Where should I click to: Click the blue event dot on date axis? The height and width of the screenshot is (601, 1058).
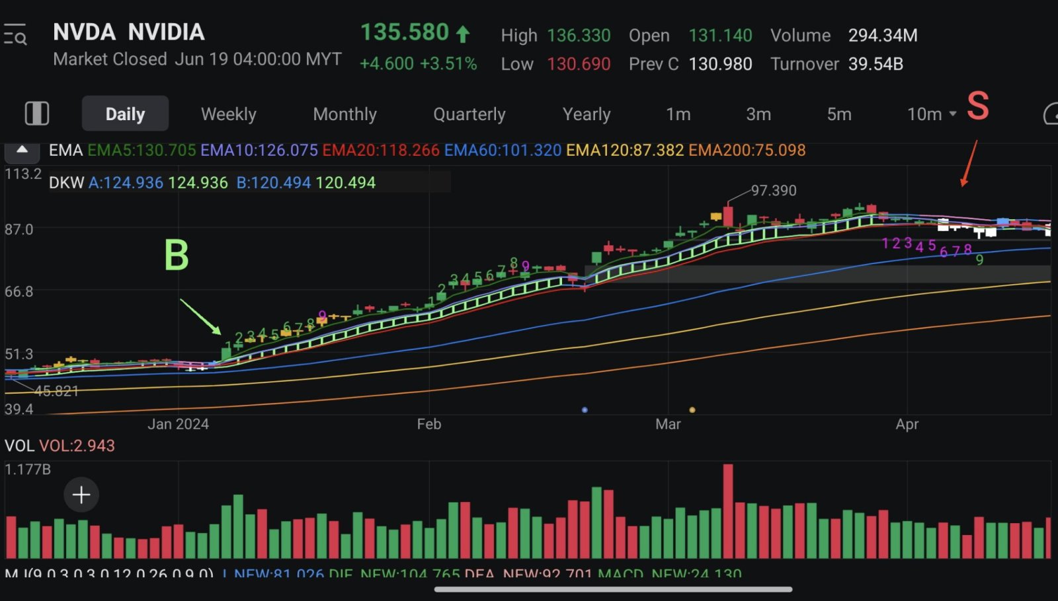coord(585,410)
